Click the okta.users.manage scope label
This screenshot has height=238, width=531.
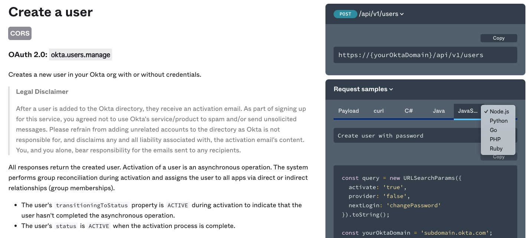[x=81, y=55]
